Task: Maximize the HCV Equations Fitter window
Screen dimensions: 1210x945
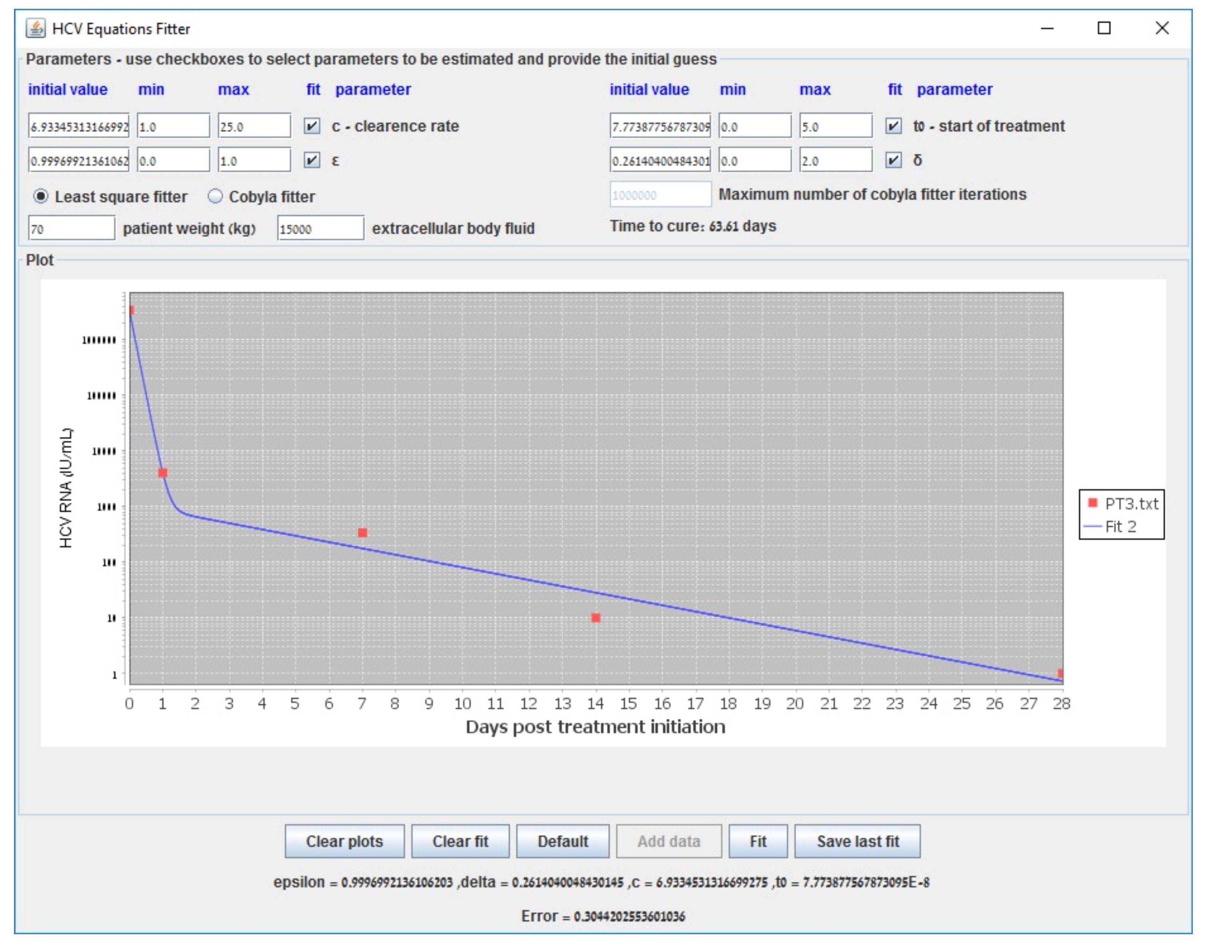Action: point(1104,28)
